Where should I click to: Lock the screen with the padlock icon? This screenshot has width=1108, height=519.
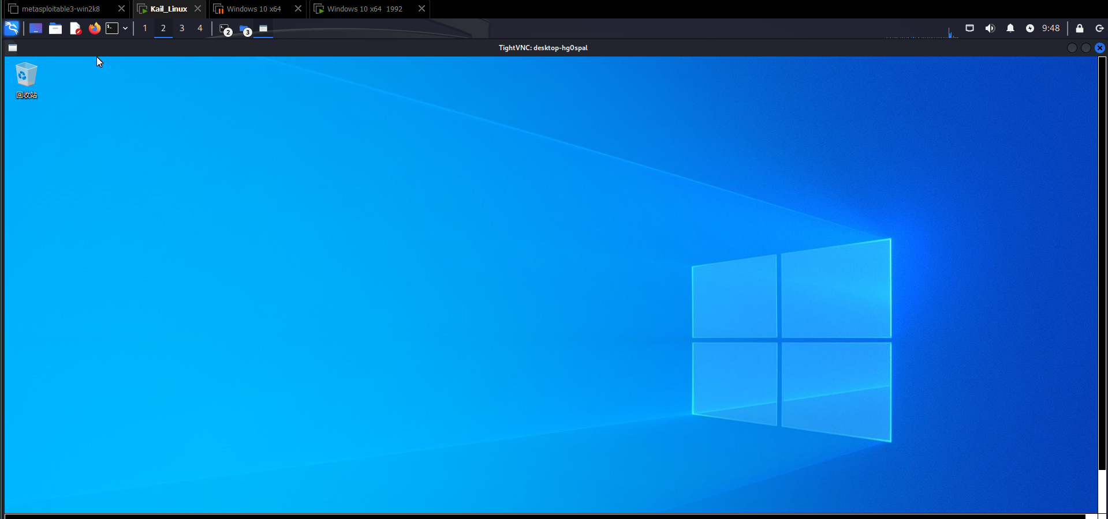[x=1080, y=28]
